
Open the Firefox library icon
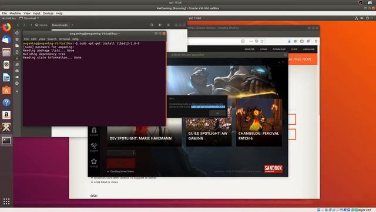[296, 41]
